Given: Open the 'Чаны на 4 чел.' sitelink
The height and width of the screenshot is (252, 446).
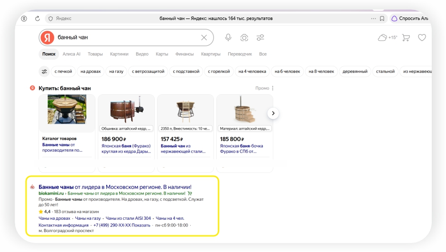Looking at the screenshot, I should pyautogui.click(x=170, y=218).
